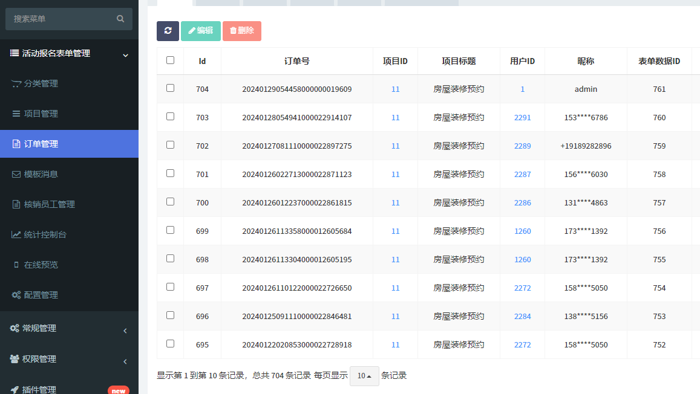Open the page size dropdown showing 10
Screen dimensions: 700x394
[364, 376]
